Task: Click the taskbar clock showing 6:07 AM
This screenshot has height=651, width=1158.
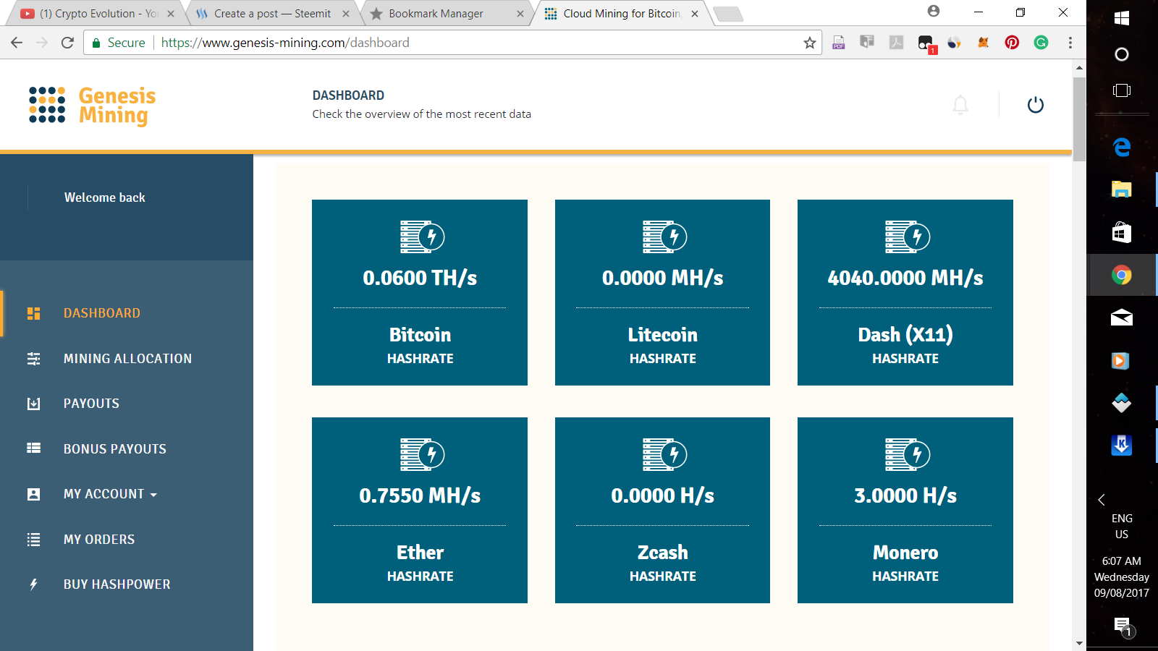Action: point(1122,577)
